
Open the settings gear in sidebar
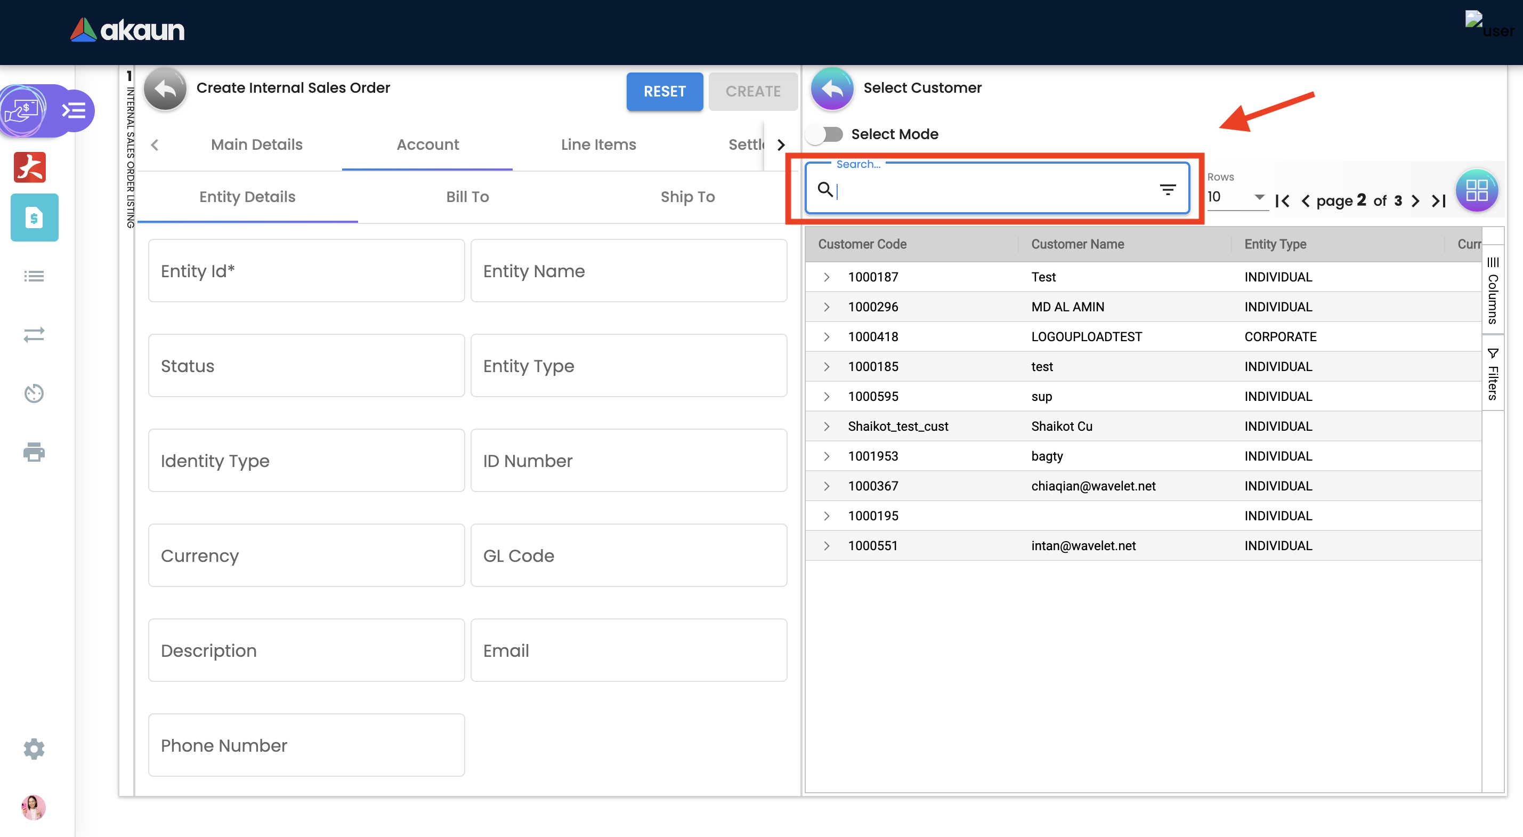34,749
